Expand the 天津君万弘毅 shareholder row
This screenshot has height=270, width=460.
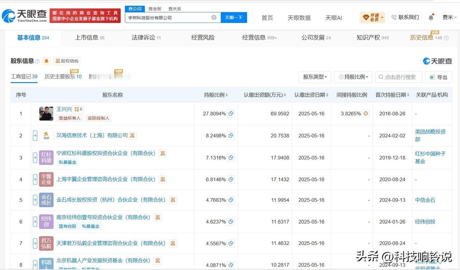[x=35, y=243]
